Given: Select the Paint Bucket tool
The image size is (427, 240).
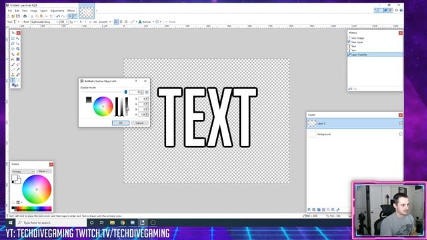Looking at the screenshot, I should click(13, 59).
